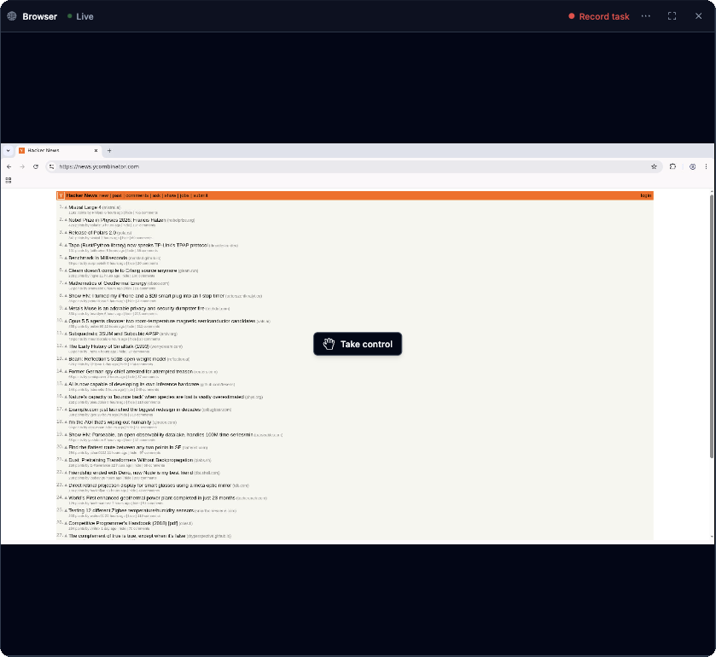The height and width of the screenshot is (657, 716).
Task: Upvote the Former German spy chief story
Action: [x=66, y=372]
